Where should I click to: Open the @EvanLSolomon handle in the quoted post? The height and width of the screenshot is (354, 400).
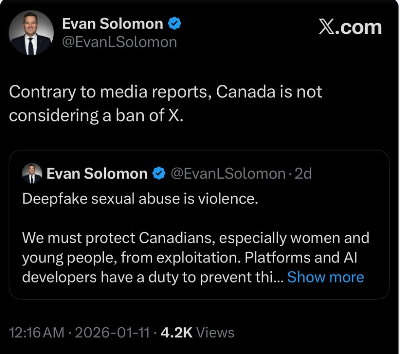pos(227,174)
